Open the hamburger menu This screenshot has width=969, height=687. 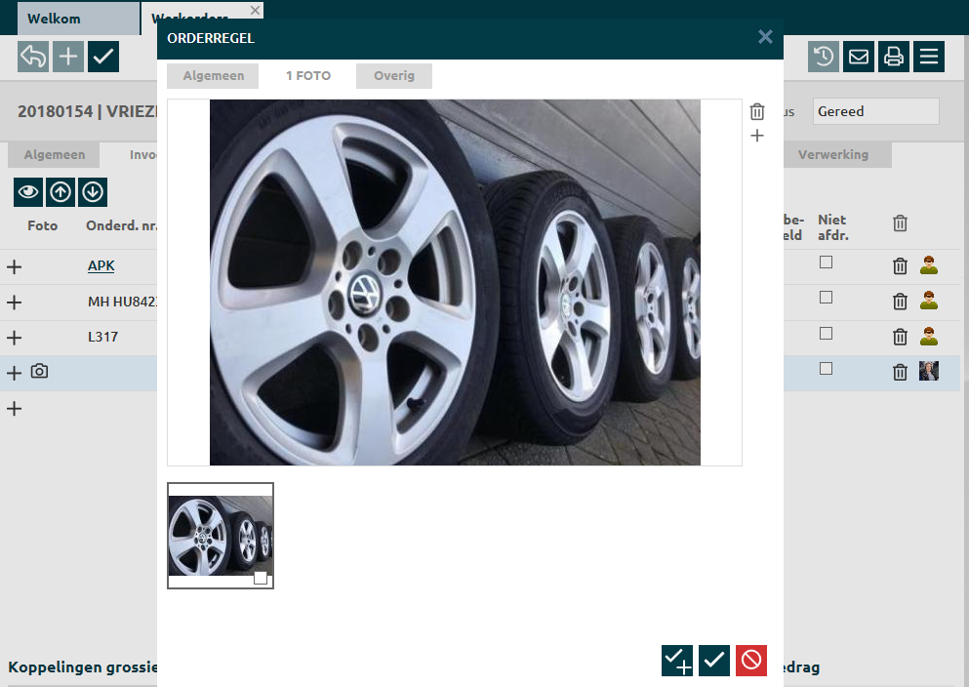(x=929, y=57)
